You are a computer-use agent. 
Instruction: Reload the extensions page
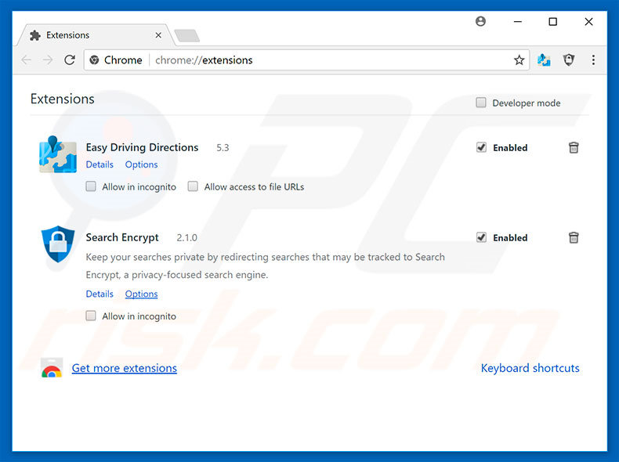click(70, 60)
